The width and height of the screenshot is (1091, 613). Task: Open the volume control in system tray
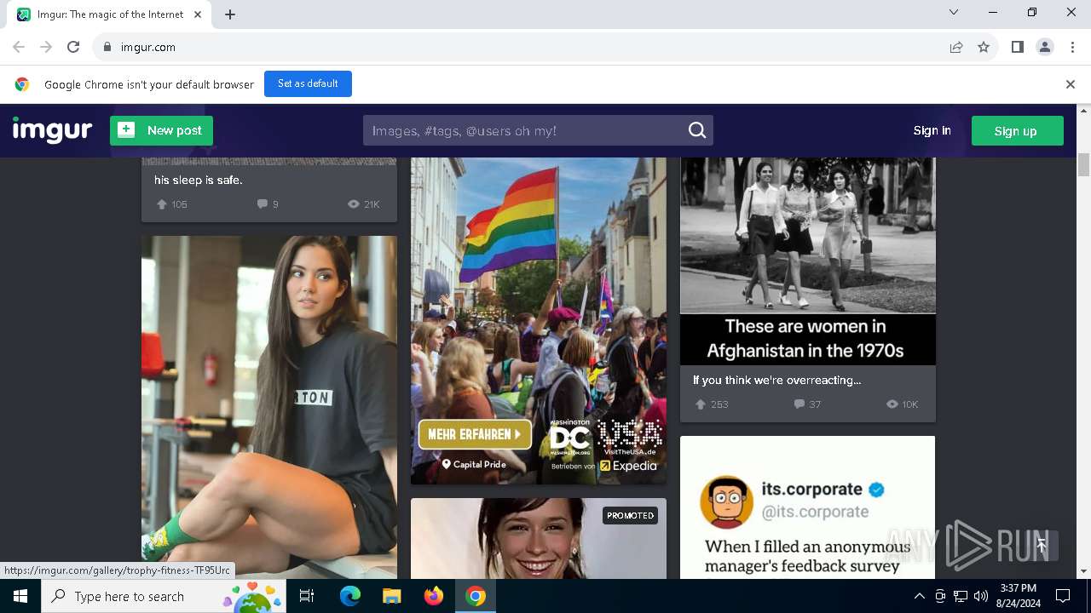tap(981, 596)
